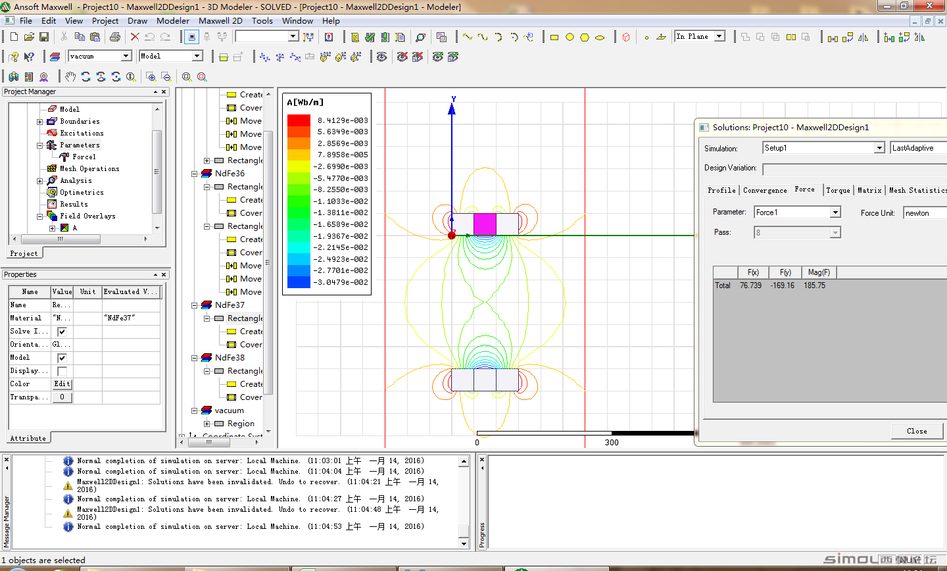This screenshot has width=947, height=571.
Task: Click the Validate green checkmark icon
Action: coord(370,37)
